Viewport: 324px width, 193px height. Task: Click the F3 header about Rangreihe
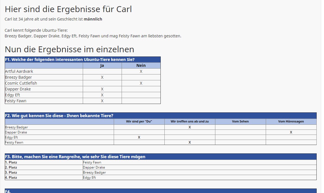point(160,157)
